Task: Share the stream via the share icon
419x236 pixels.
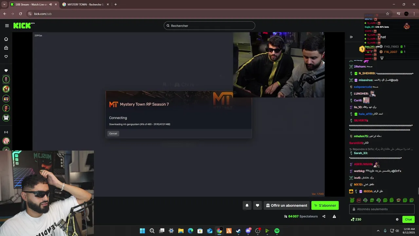Action: tap(324, 216)
